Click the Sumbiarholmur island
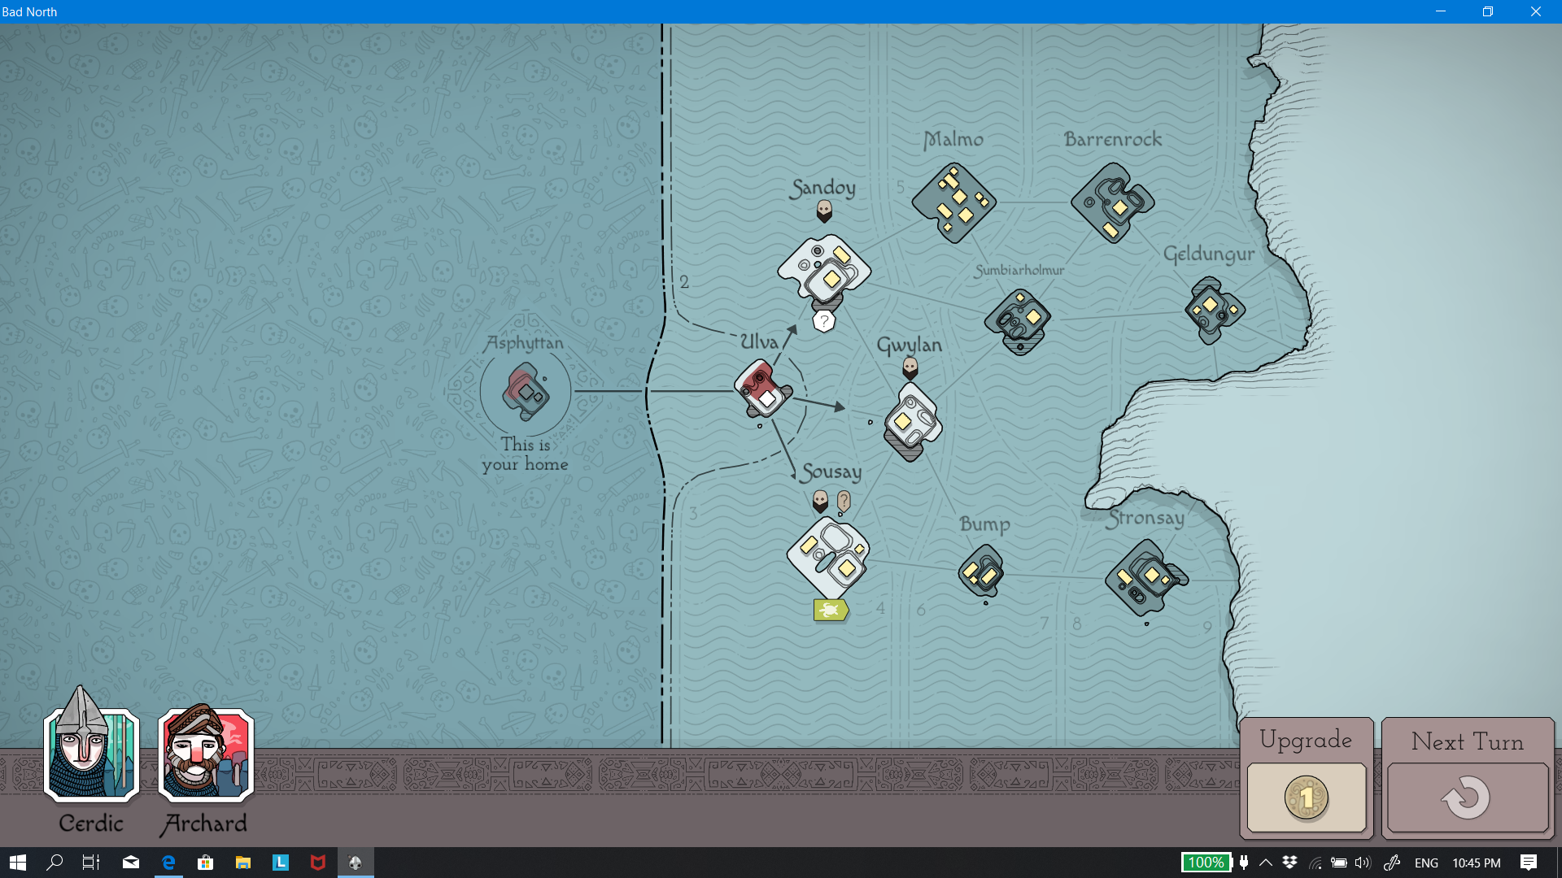Viewport: 1562px width, 878px height. (x=1017, y=321)
